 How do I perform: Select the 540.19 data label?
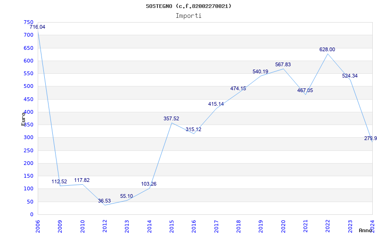[x=261, y=71]
